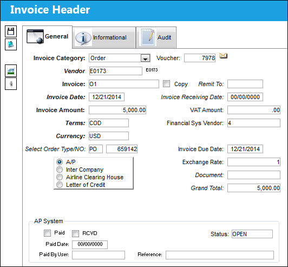Viewport: 288px width, 267px height.
Task: Click the Grand Total field
Action: click(x=254, y=188)
